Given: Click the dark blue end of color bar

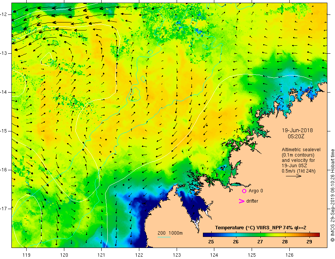Looking at the screenshot, I should pyautogui.click(x=205, y=235).
